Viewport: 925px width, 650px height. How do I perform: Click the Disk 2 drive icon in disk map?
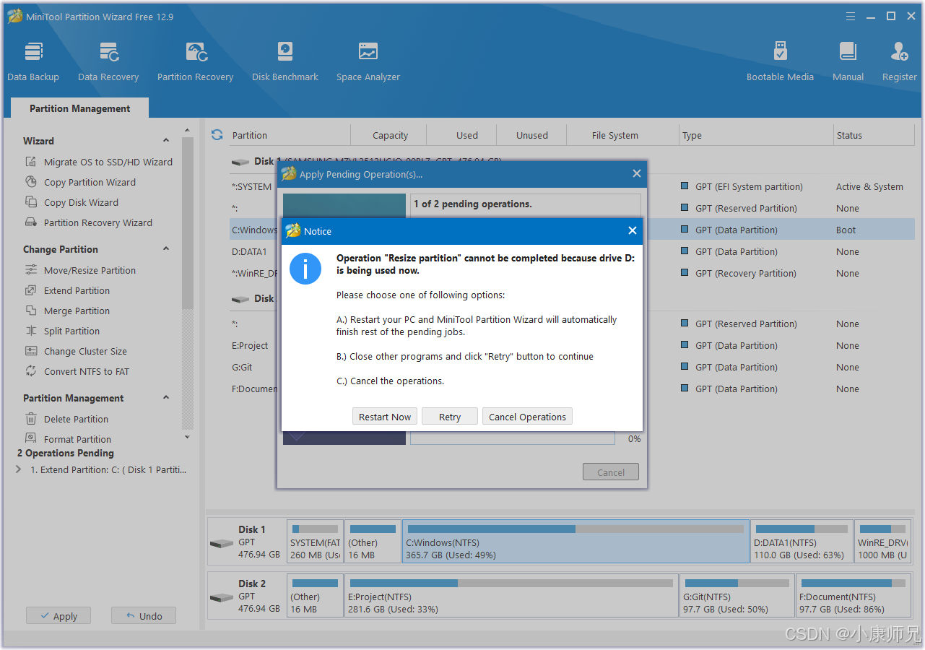pos(221,597)
